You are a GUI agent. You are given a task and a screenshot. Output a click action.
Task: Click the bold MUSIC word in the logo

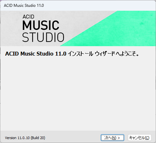tap(41, 25)
